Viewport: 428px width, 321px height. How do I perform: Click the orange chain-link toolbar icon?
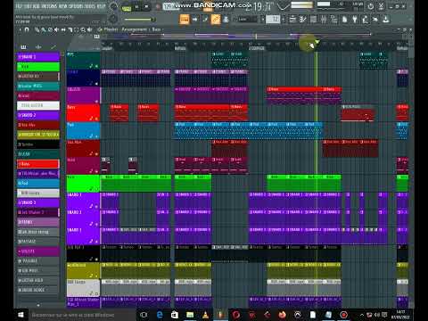pos(215,20)
